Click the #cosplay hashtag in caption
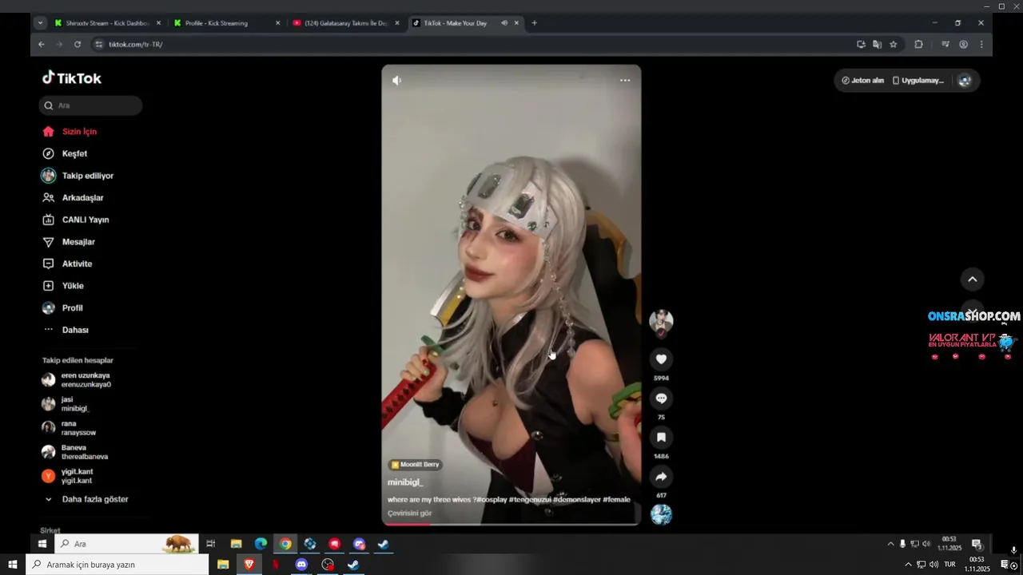Viewport: 1023px width, 575px height. 492,499
